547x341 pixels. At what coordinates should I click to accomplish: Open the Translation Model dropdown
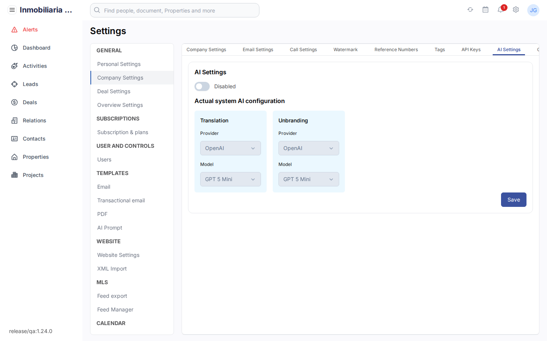(x=230, y=179)
